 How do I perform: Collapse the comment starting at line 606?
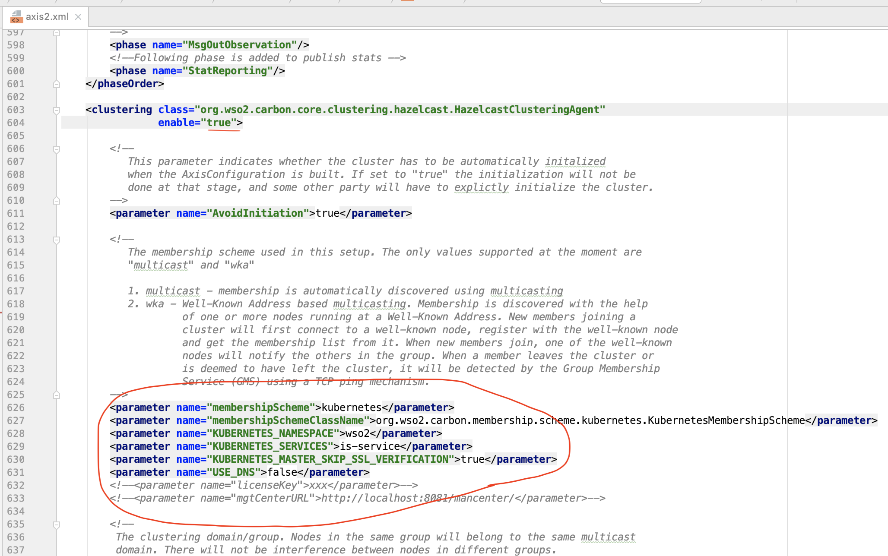(x=57, y=149)
